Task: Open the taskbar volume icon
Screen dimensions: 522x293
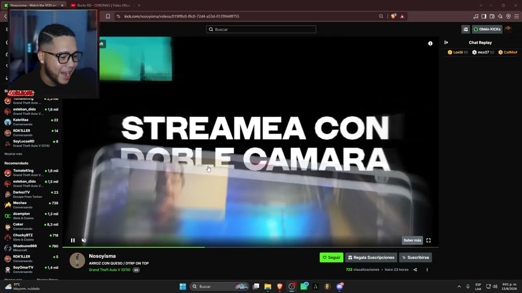Action: tap(495, 286)
